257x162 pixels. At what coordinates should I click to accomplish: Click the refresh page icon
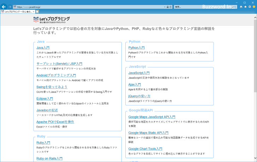[171, 7]
